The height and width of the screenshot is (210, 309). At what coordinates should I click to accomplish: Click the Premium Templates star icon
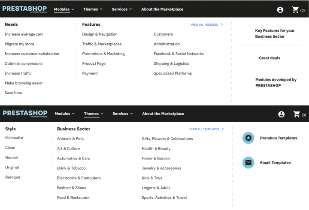pos(248,138)
